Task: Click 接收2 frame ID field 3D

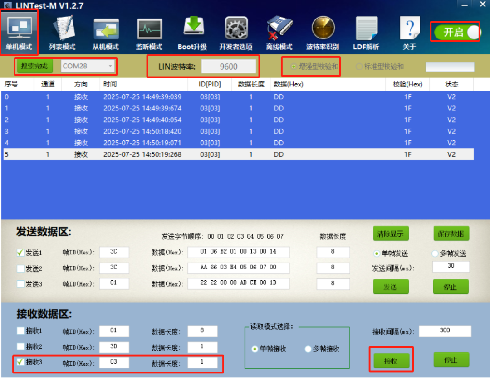Action: click(114, 346)
